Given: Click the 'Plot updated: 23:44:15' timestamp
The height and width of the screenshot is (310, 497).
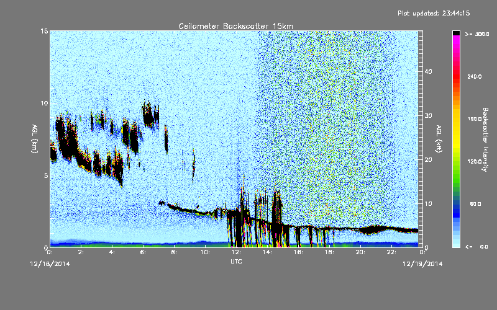Looking at the screenshot, I should [x=434, y=13].
